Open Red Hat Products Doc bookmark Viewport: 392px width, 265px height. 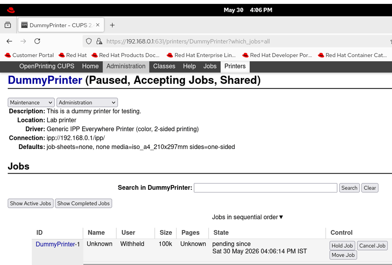click(125, 55)
